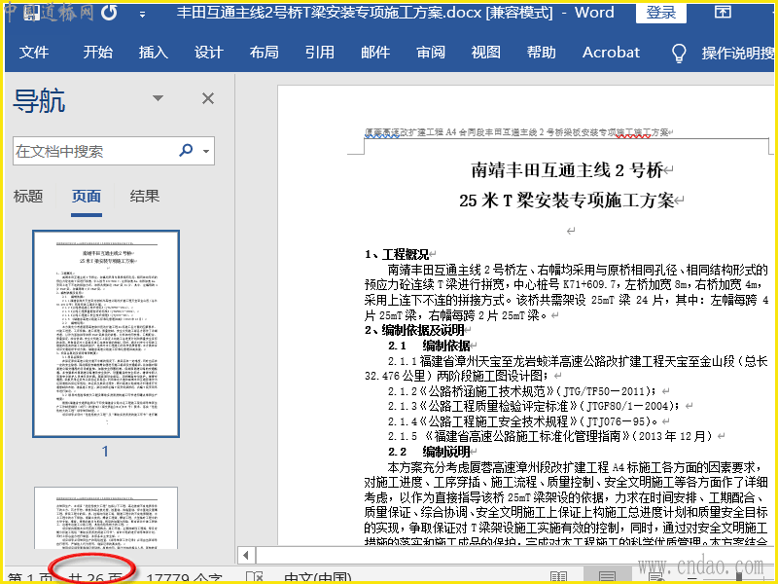
Task: Click the document title 南靖丰田互通主线2号桥
Action: tap(566, 170)
